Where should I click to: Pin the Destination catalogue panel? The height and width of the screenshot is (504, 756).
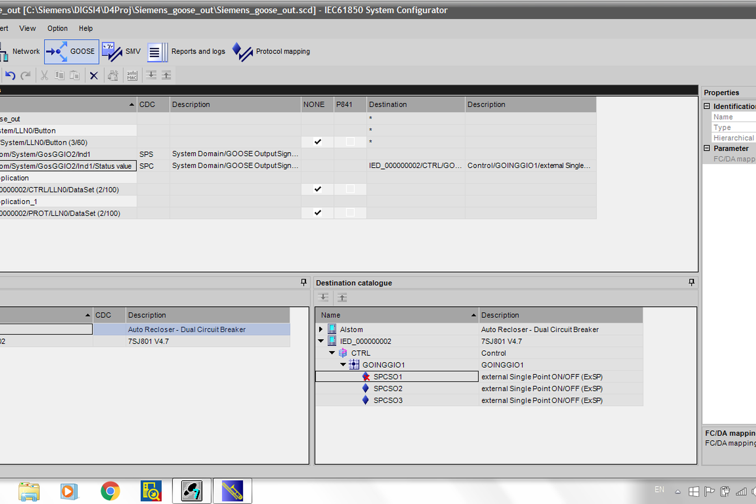pyautogui.click(x=691, y=282)
